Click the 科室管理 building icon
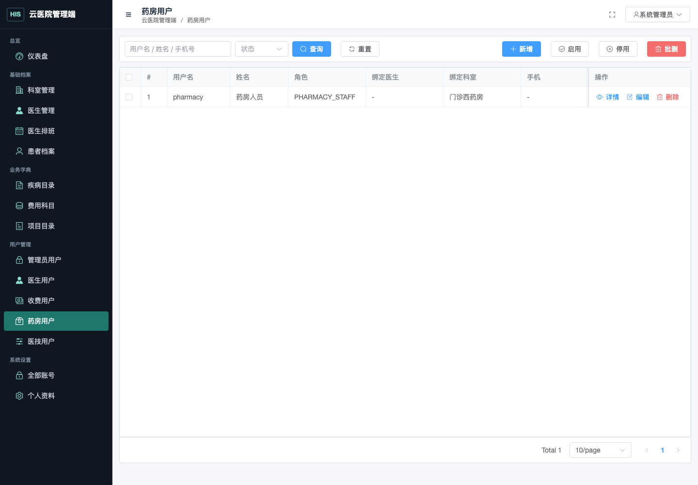This screenshot has height=485, width=698. click(x=19, y=90)
